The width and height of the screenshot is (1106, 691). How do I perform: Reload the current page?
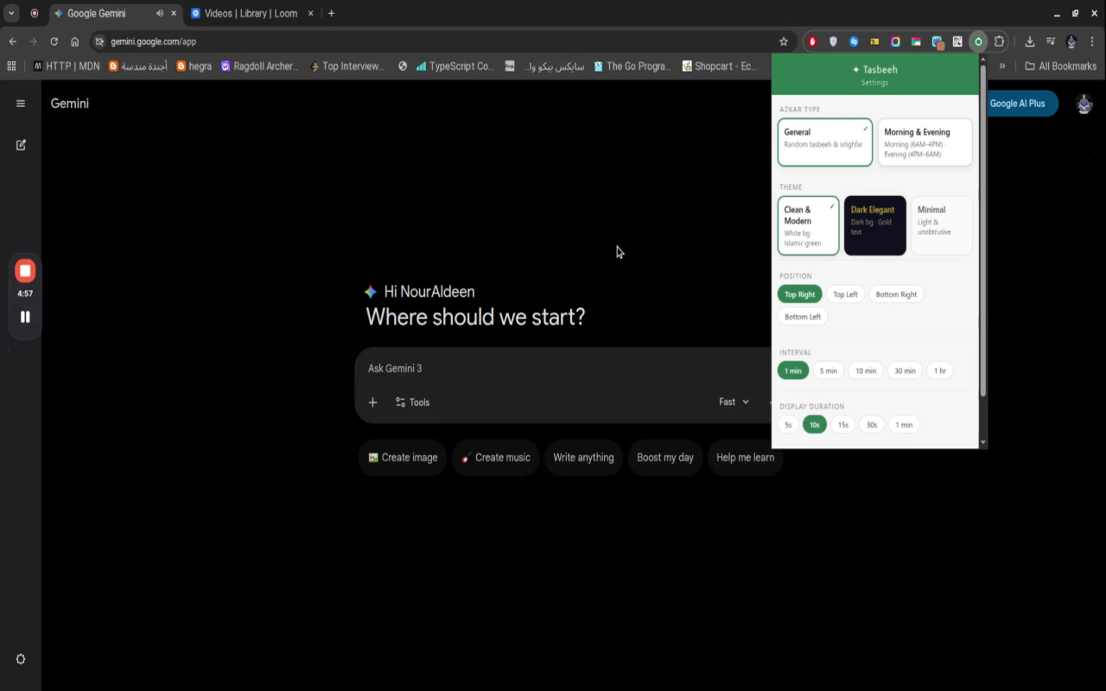54,41
